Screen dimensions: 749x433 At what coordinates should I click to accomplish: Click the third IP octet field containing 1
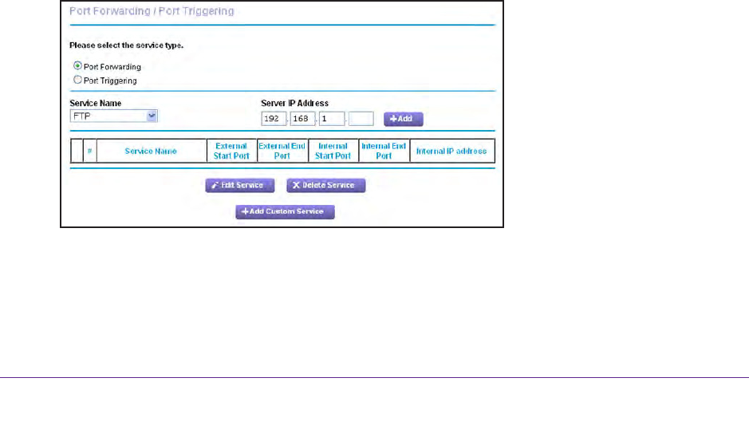[x=332, y=118]
